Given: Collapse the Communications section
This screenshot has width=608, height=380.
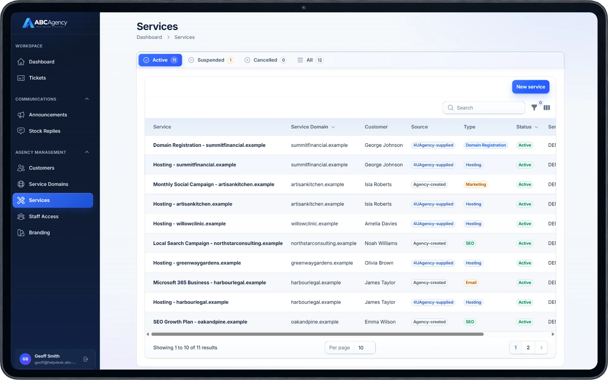Looking at the screenshot, I should [x=87, y=99].
